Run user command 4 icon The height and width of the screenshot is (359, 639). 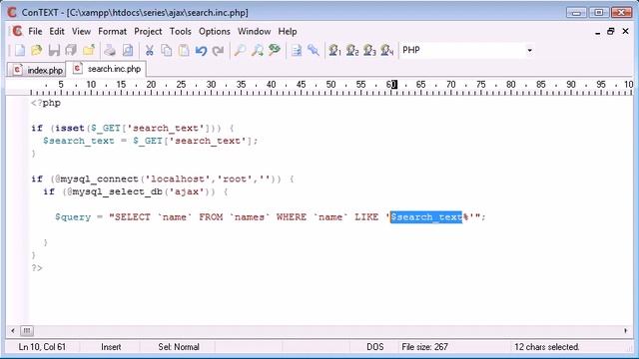[386, 51]
